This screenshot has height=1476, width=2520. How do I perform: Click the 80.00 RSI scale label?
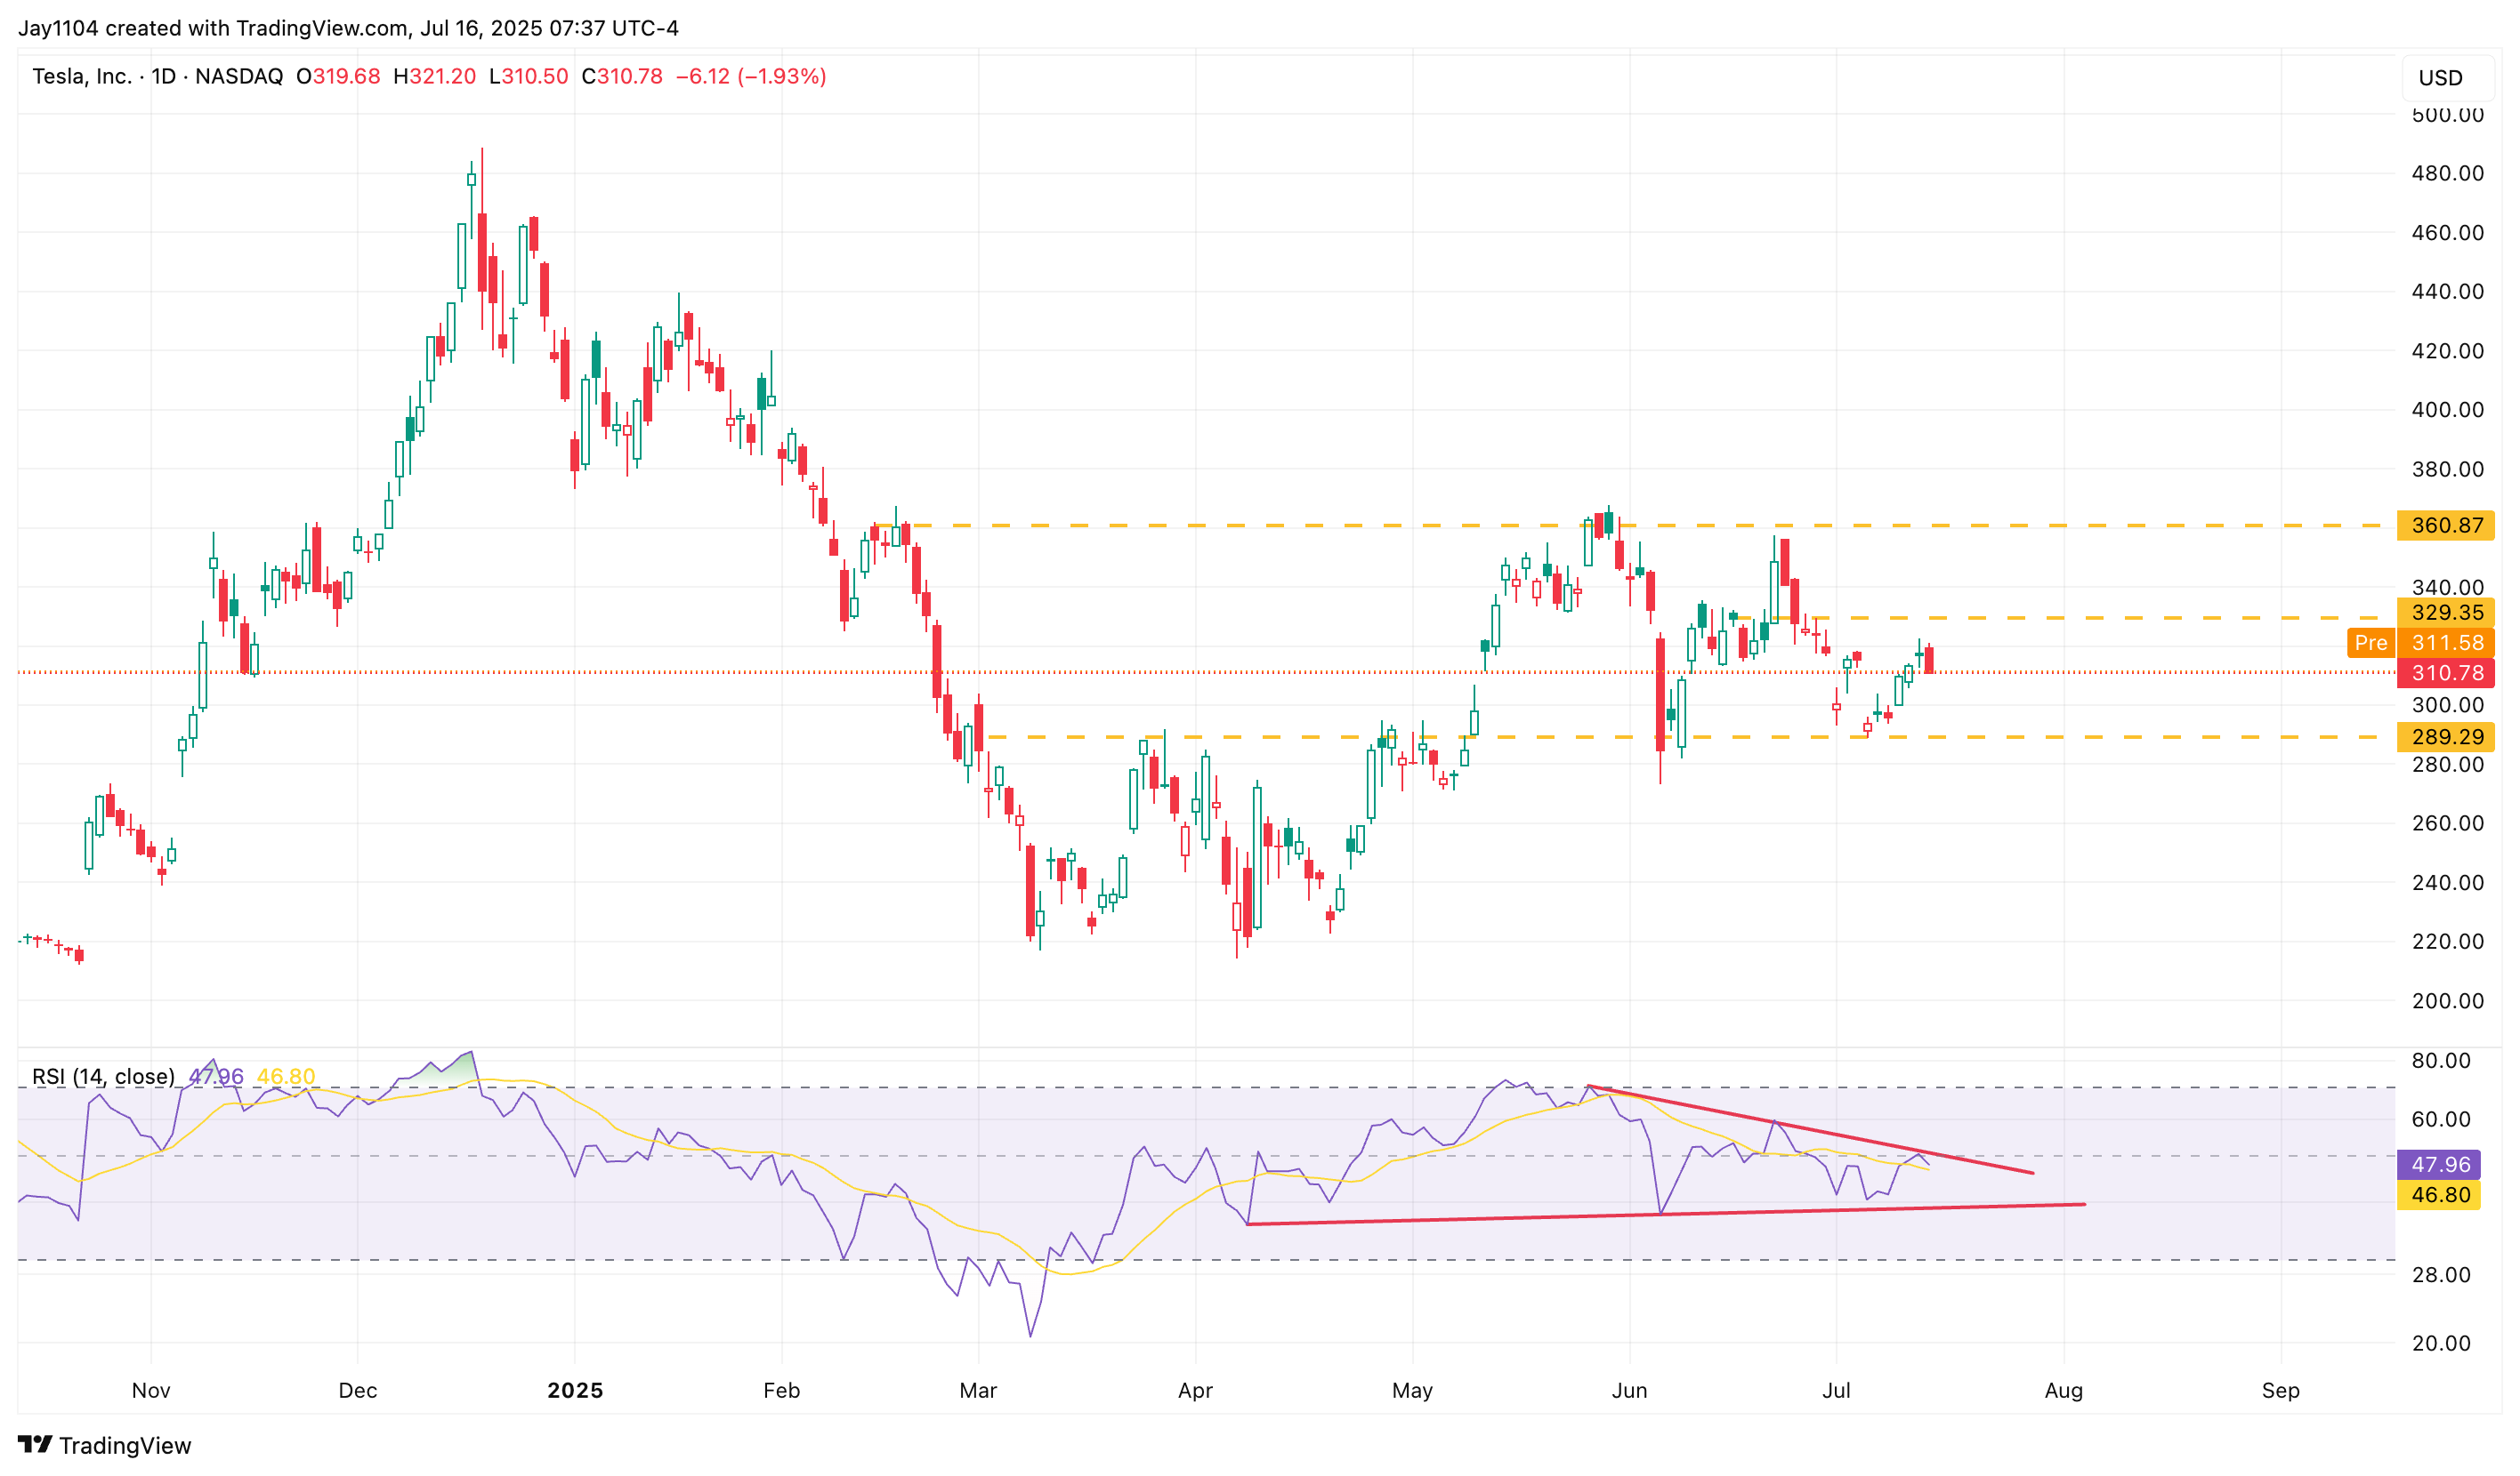tap(2441, 1060)
